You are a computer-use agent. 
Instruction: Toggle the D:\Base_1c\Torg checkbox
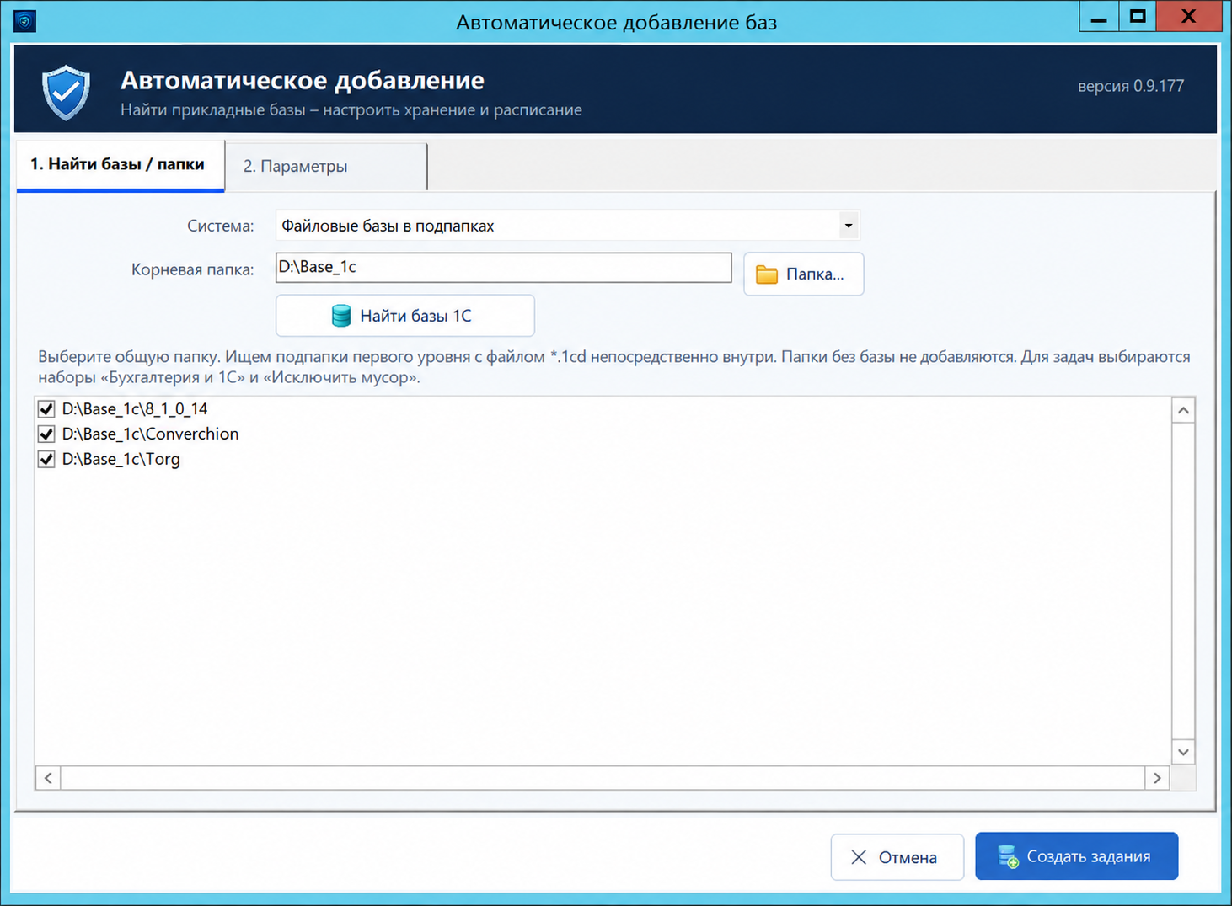[x=46, y=460]
